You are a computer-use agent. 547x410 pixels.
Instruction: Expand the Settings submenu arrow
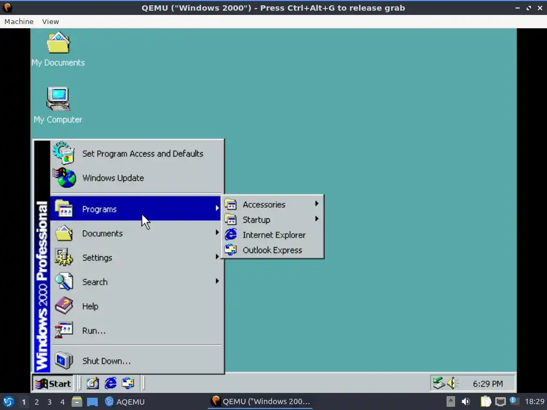tap(217, 257)
